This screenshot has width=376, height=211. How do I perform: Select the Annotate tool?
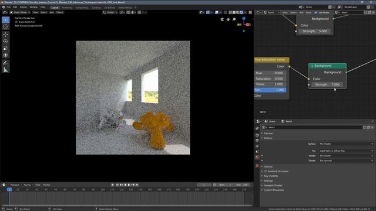click(5, 63)
